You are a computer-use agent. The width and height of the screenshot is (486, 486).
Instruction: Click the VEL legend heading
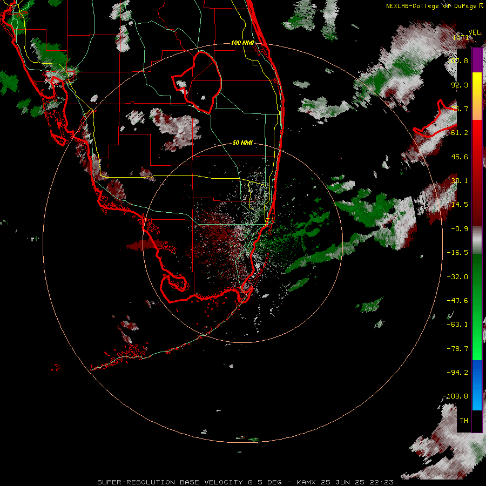coord(474,32)
